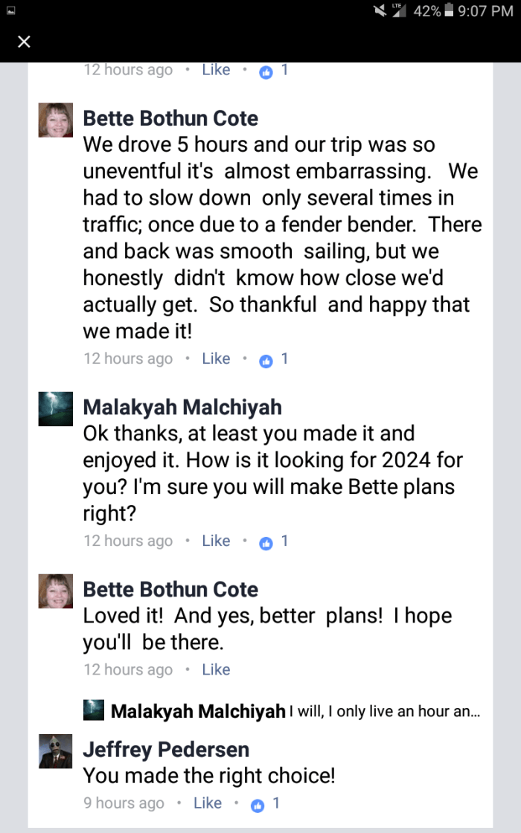Open Jeffrey Pedersen's profile by name
521x833 pixels.
pyautogui.click(x=166, y=749)
